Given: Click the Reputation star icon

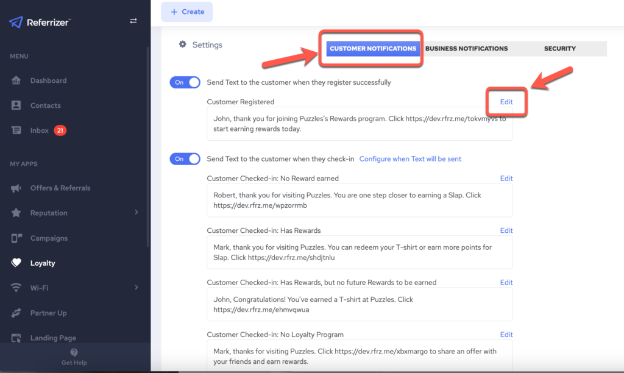Looking at the screenshot, I should [17, 213].
